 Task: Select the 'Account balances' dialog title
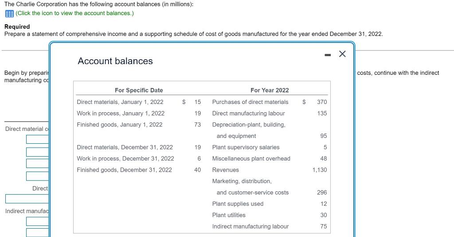click(115, 61)
